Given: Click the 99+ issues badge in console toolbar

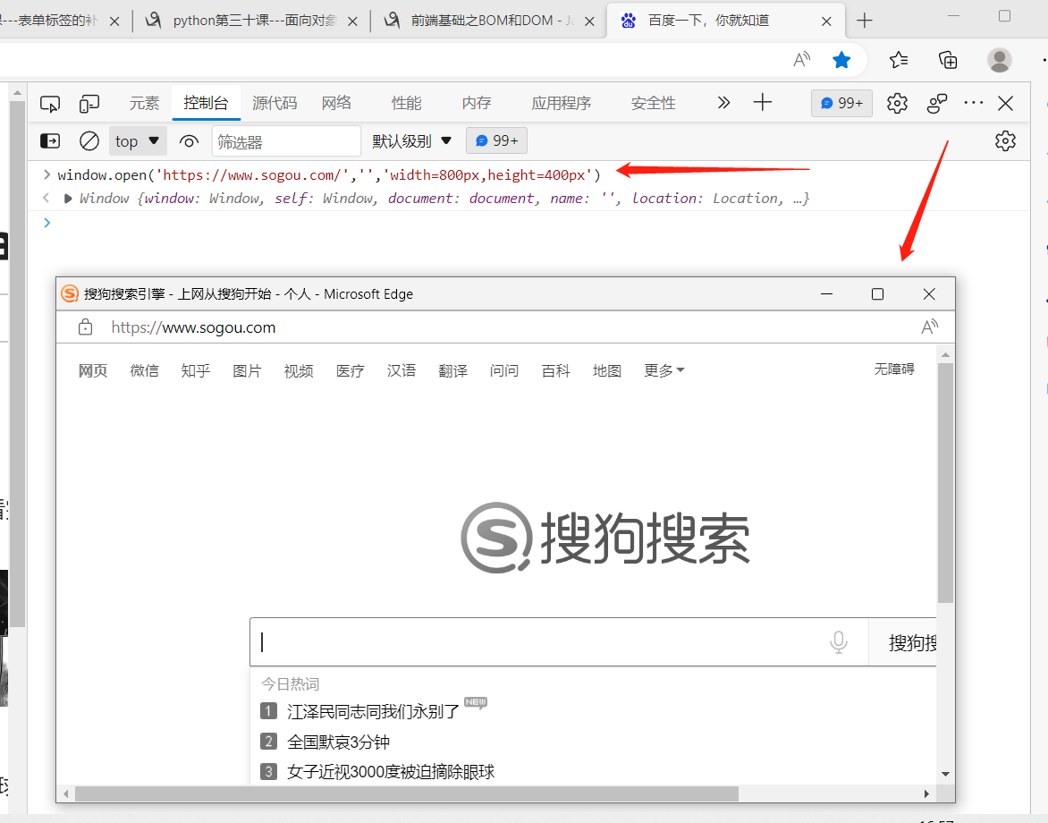Looking at the screenshot, I should (x=496, y=140).
